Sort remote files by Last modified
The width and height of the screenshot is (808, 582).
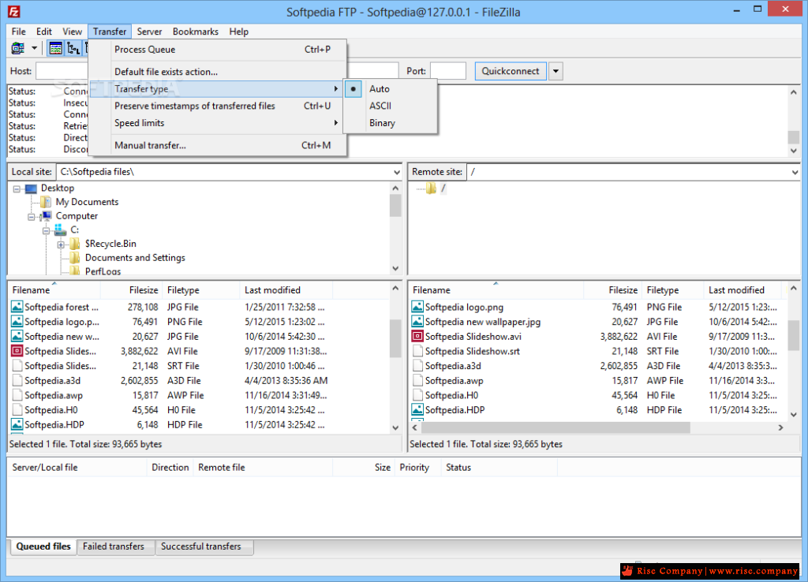(742, 290)
